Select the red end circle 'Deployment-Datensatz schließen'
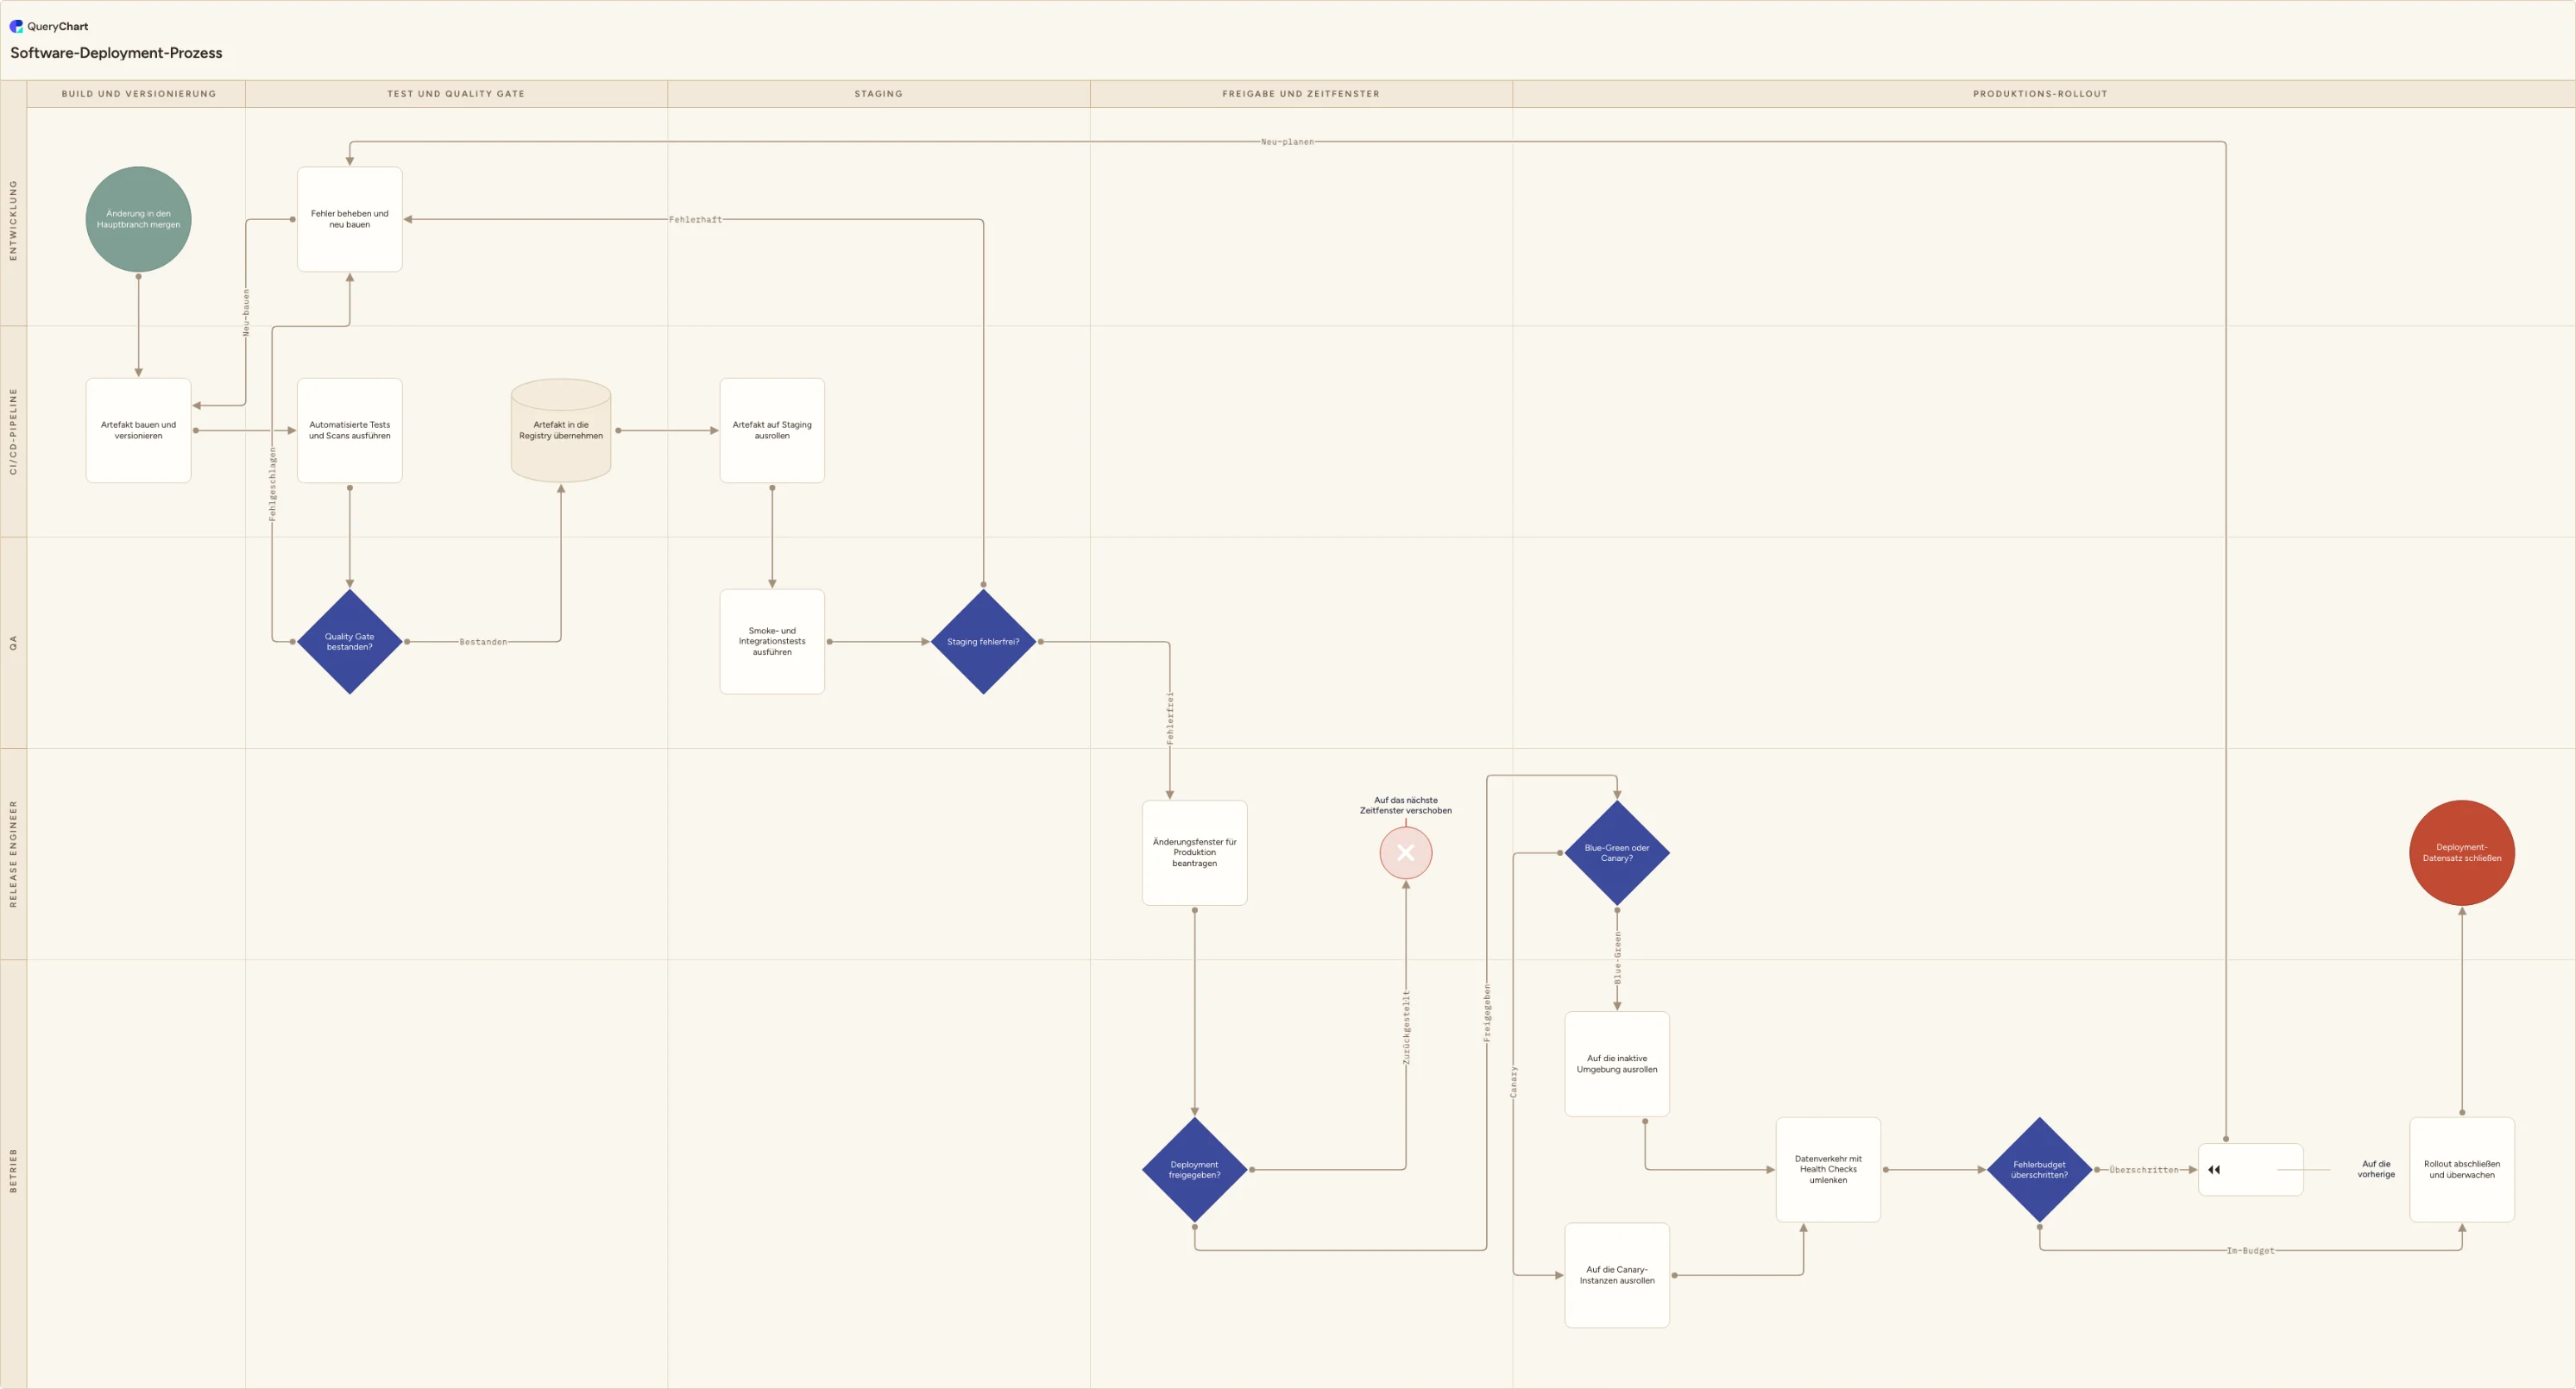The image size is (2576, 1389). (x=2461, y=853)
